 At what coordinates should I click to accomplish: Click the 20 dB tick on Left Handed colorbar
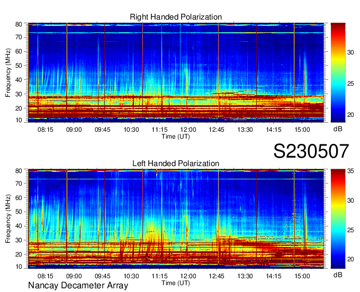coord(350,259)
